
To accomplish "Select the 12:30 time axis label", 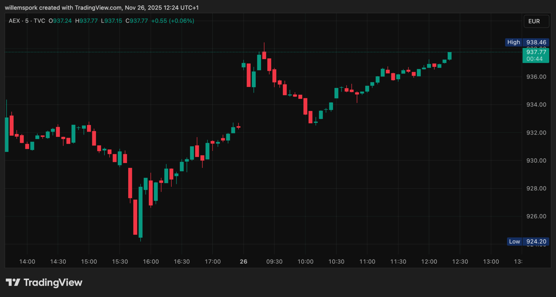I will pyautogui.click(x=460, y=262).
